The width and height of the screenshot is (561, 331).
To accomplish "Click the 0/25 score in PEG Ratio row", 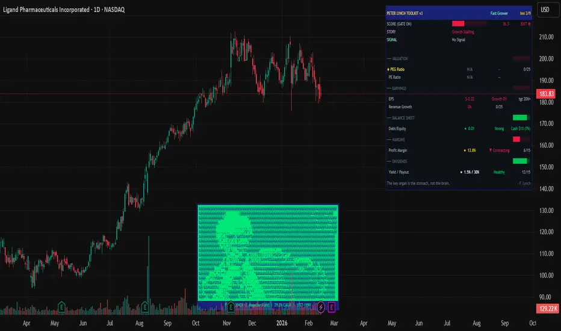I will coord(527,69).
